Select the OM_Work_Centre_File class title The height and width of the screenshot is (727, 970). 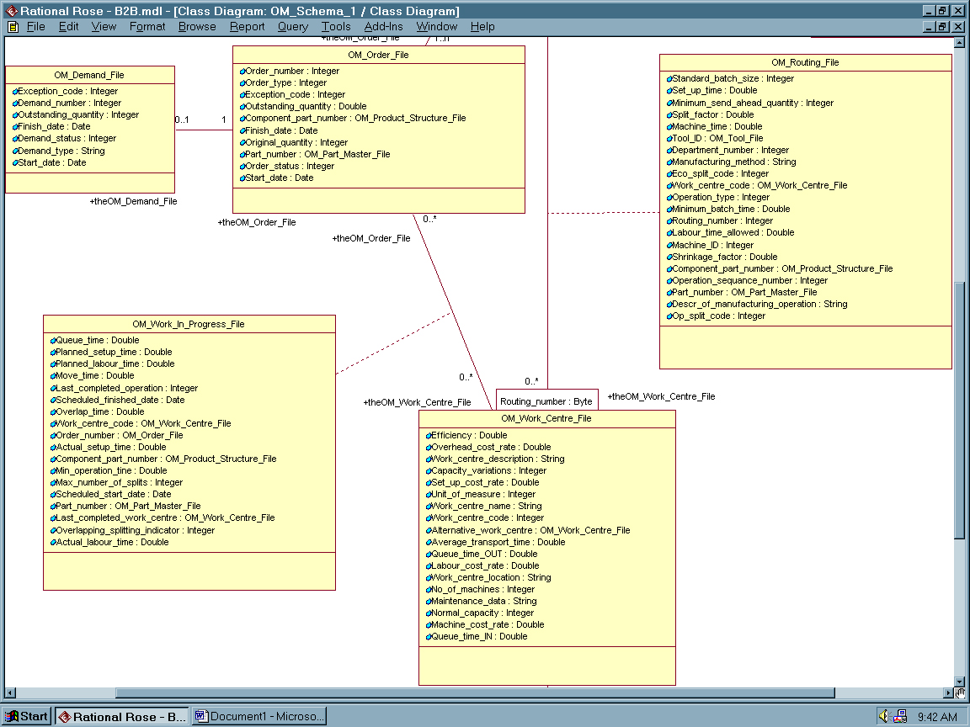pos(546,418)
